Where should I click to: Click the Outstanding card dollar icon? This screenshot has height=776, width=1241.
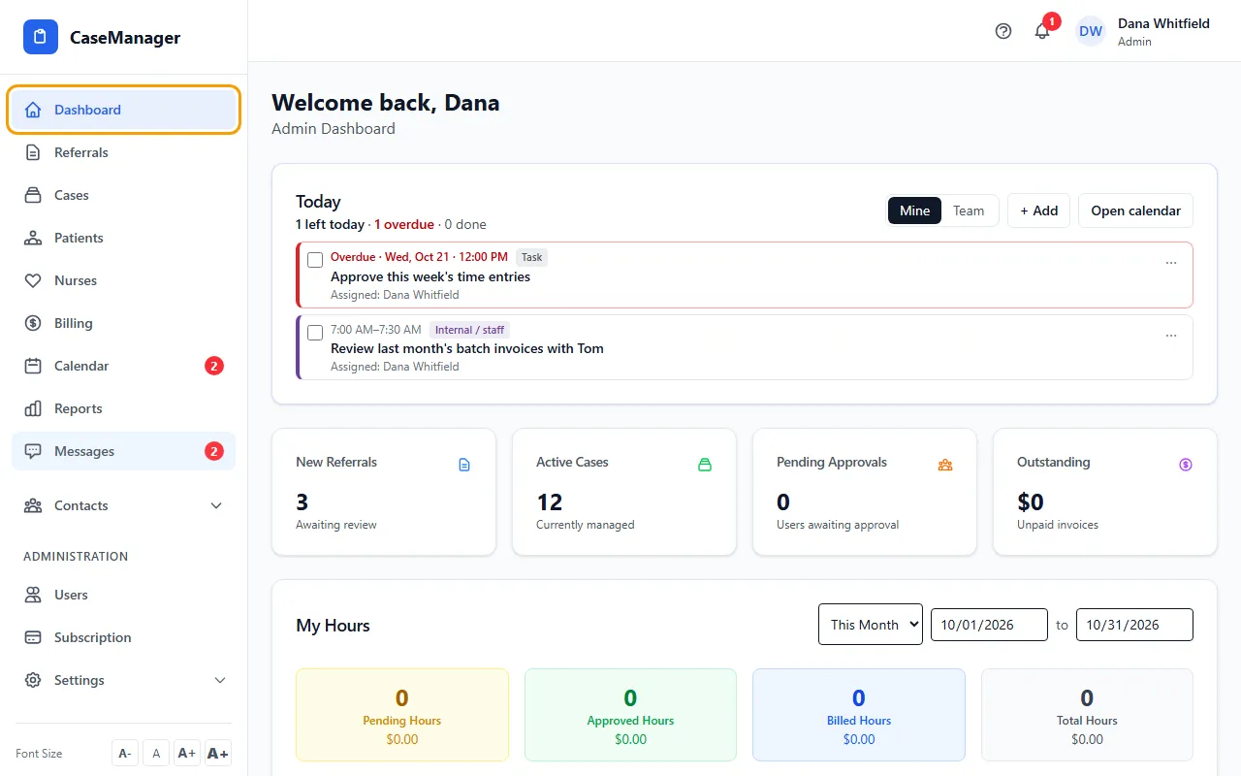1186,465
